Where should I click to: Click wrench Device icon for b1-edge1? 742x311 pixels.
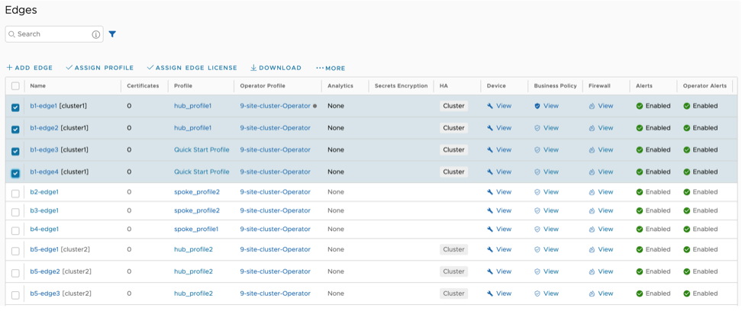click(x=490, y=106)
